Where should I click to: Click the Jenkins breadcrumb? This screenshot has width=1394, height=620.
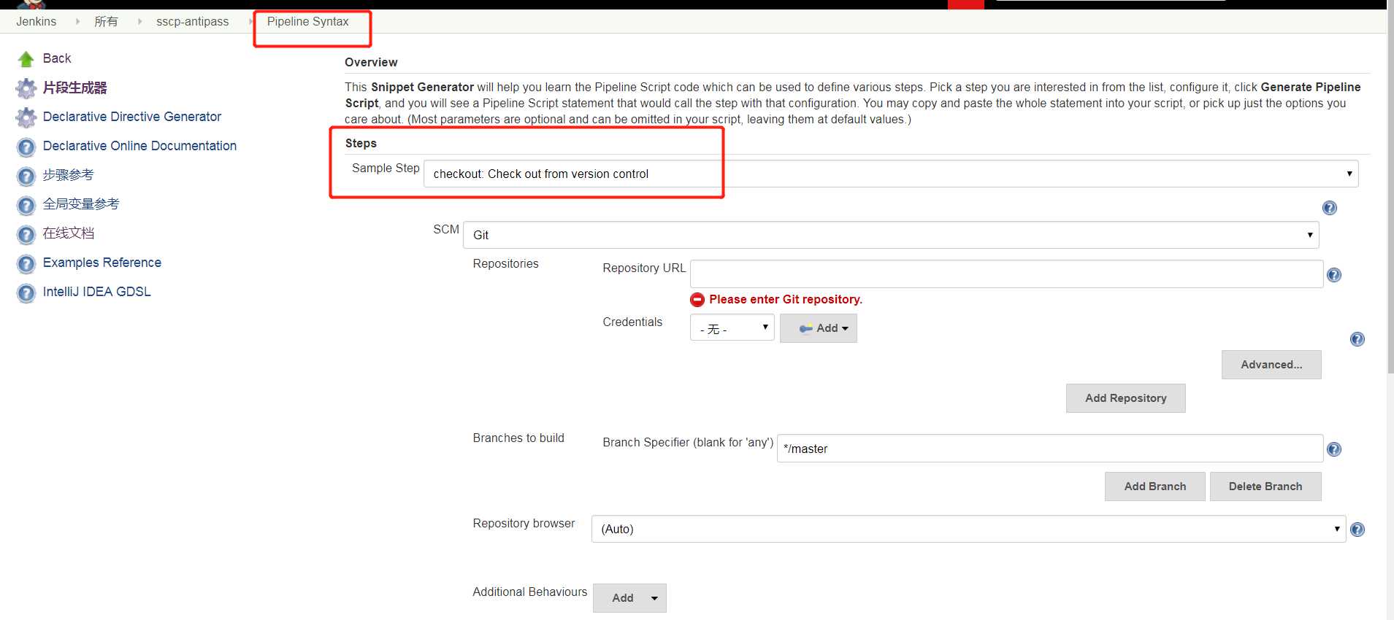[x=36, y=21]
